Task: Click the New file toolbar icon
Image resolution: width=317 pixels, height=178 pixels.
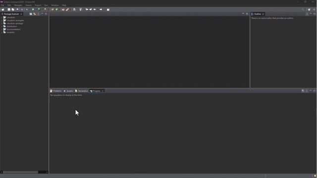Action: pyautogui.click(x=2, y=9)
